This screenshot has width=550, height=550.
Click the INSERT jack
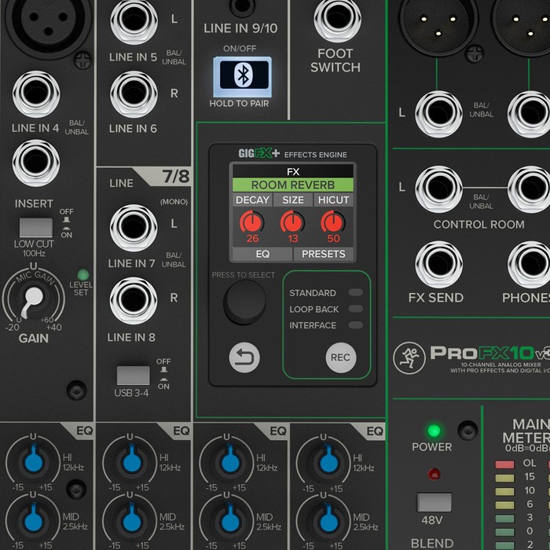tap(36, 163)
